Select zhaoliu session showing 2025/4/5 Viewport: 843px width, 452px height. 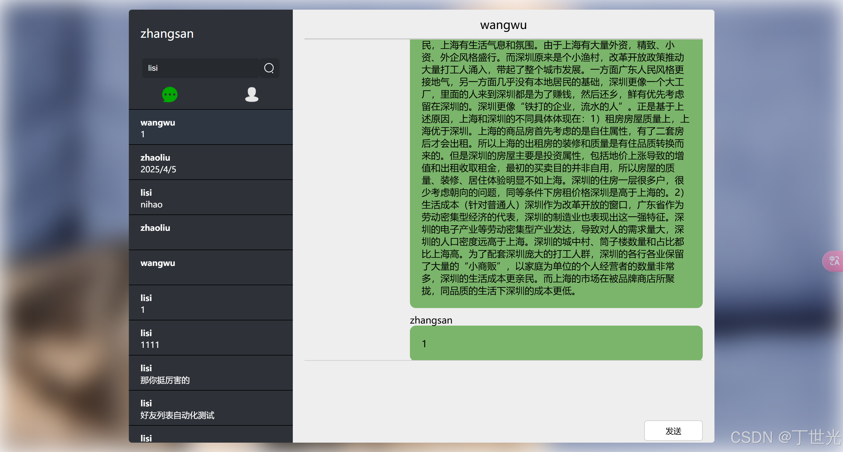211,163
